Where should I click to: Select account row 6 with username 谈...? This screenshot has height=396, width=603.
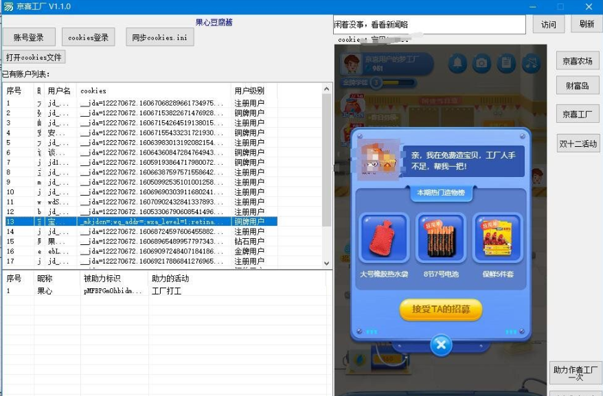tap(141, 152)
